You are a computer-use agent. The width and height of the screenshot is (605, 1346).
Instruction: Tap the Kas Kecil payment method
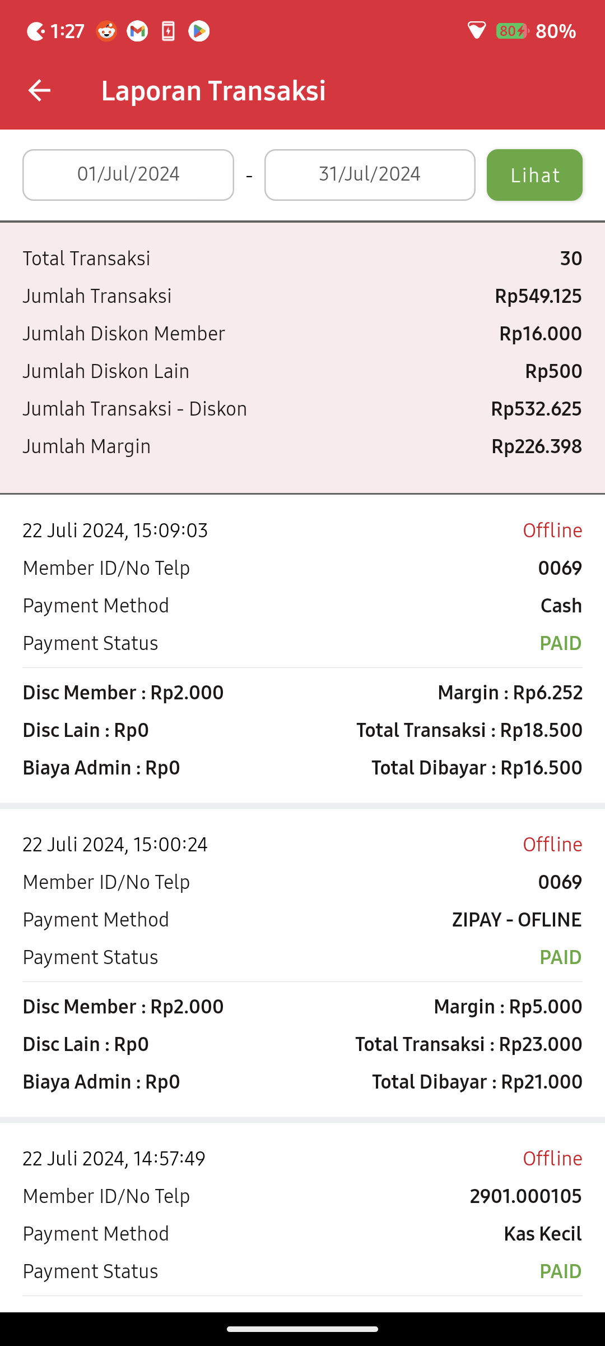click(x=542, y=1234)
